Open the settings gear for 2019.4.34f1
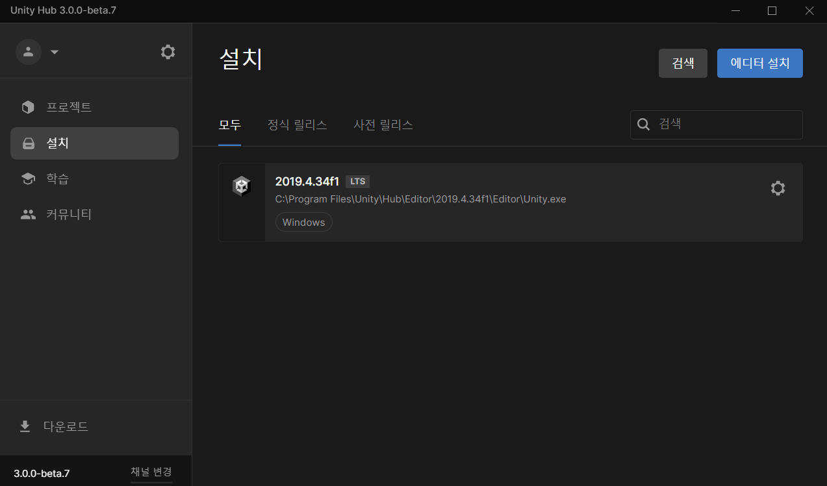The height and width of the screenshot is (486, 827). (778, 188)
